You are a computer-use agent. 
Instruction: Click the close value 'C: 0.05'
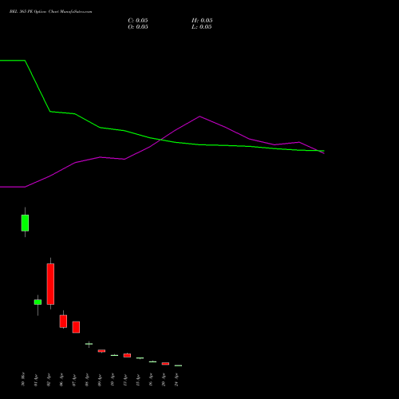click(138, 21)
